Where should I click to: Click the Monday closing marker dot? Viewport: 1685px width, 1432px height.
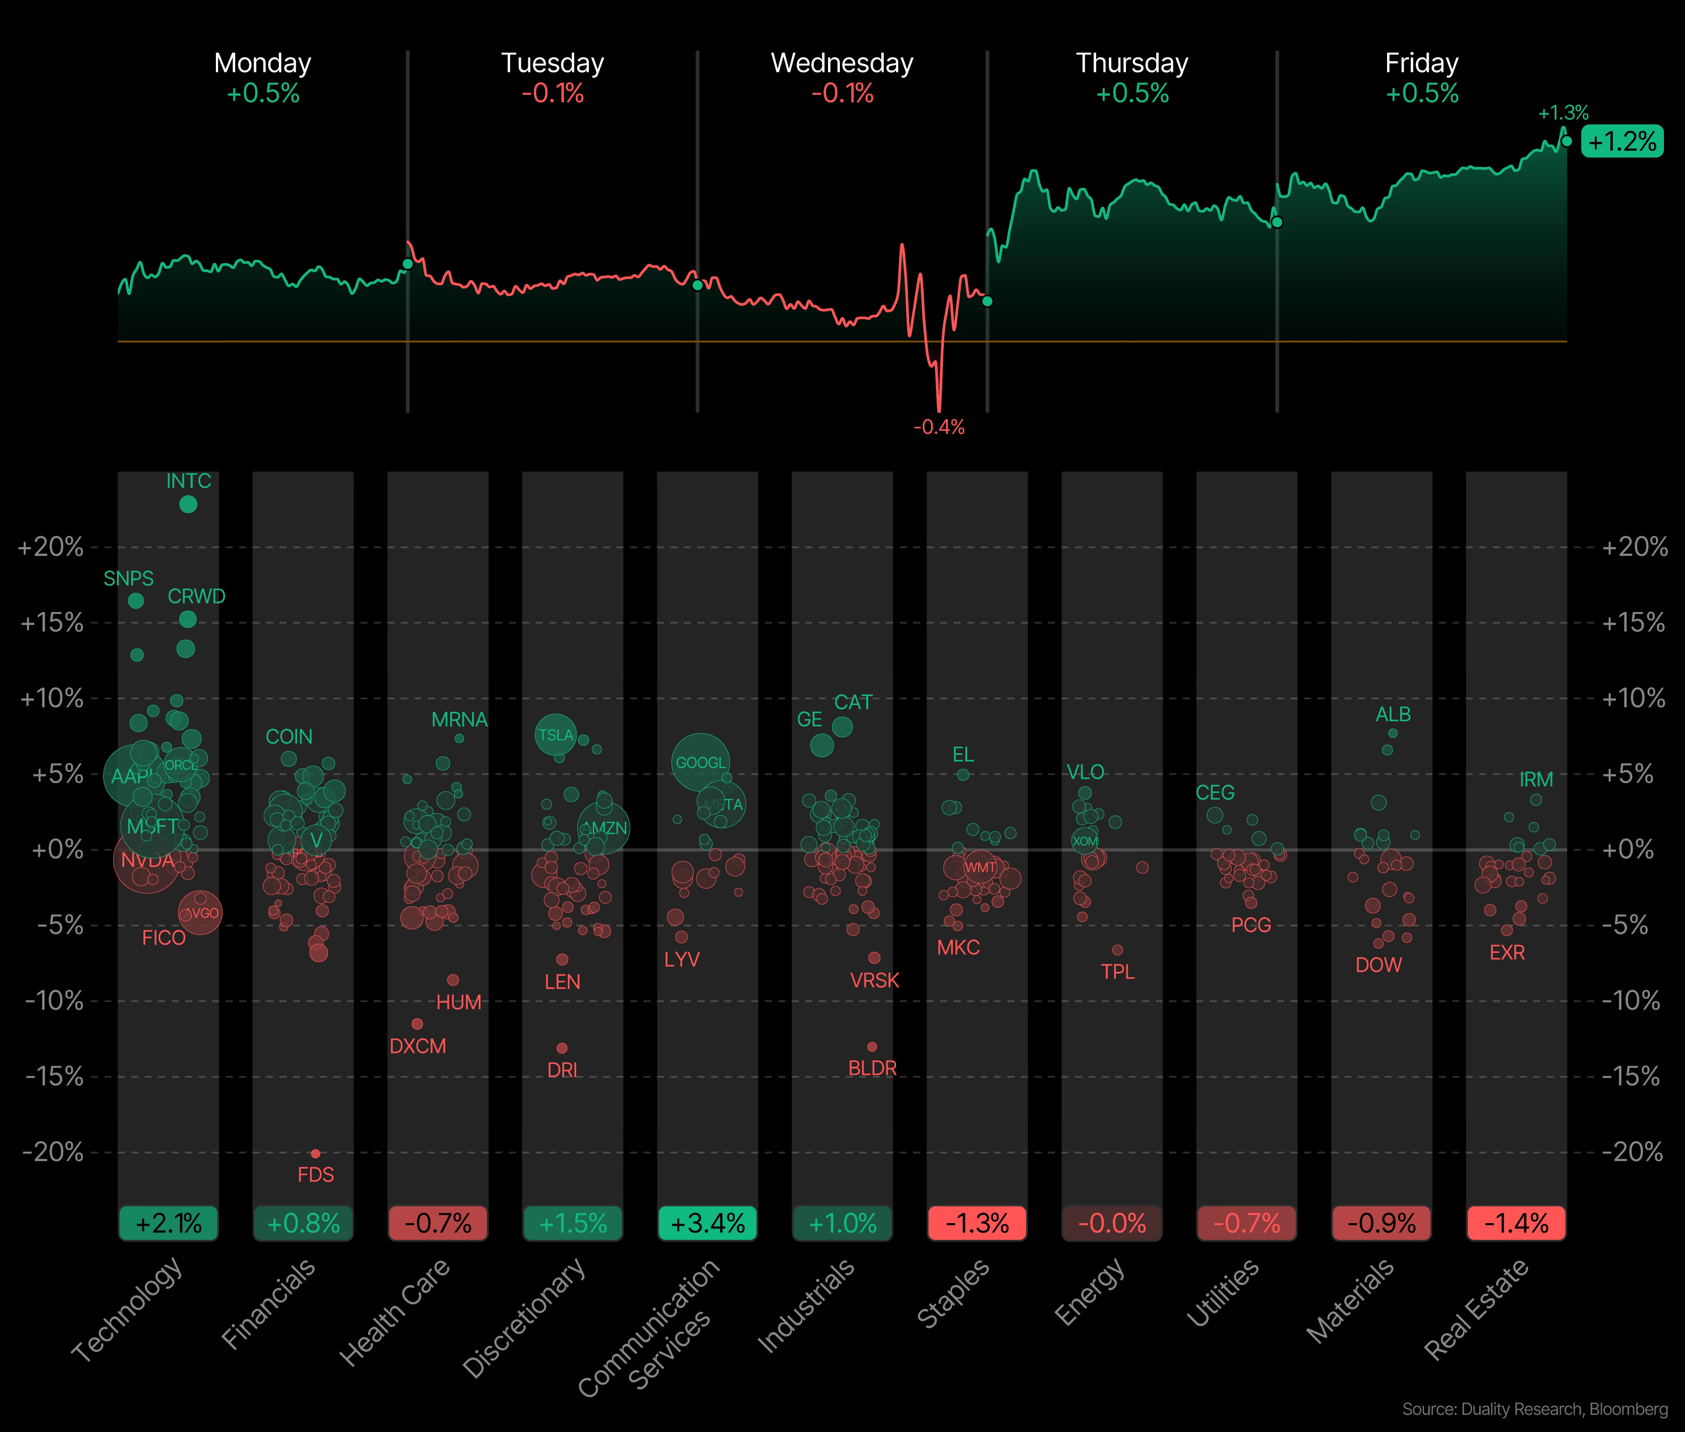tap(408, 264)
